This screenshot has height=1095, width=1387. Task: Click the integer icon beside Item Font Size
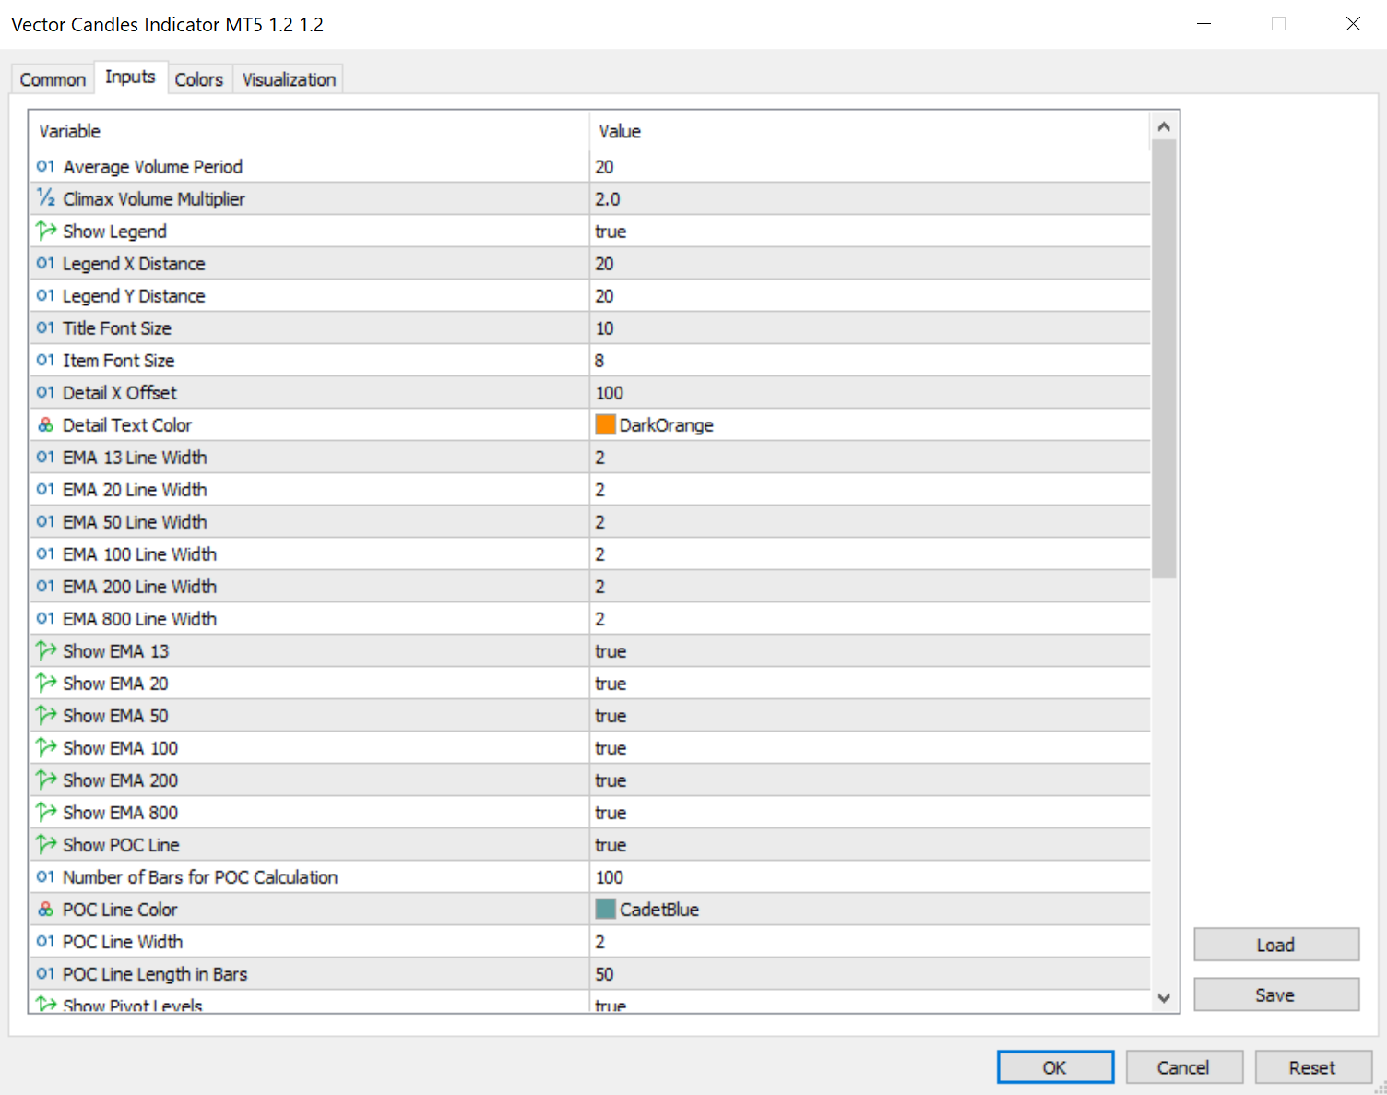coord(45,361)
